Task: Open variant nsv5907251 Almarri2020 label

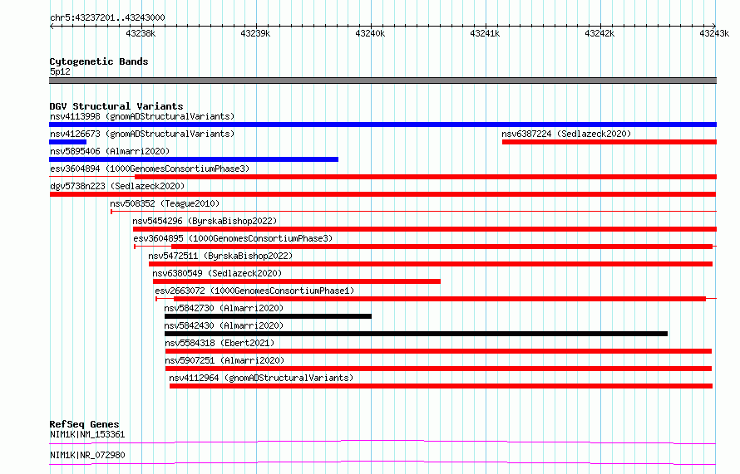Action: tap(224, 360)
